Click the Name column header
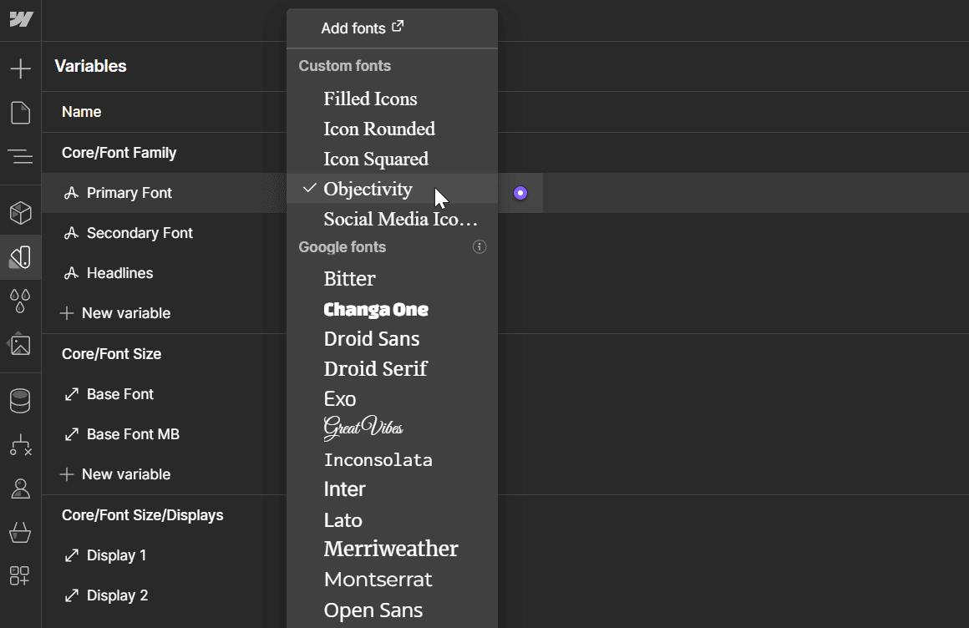 [x=82, y=112]
